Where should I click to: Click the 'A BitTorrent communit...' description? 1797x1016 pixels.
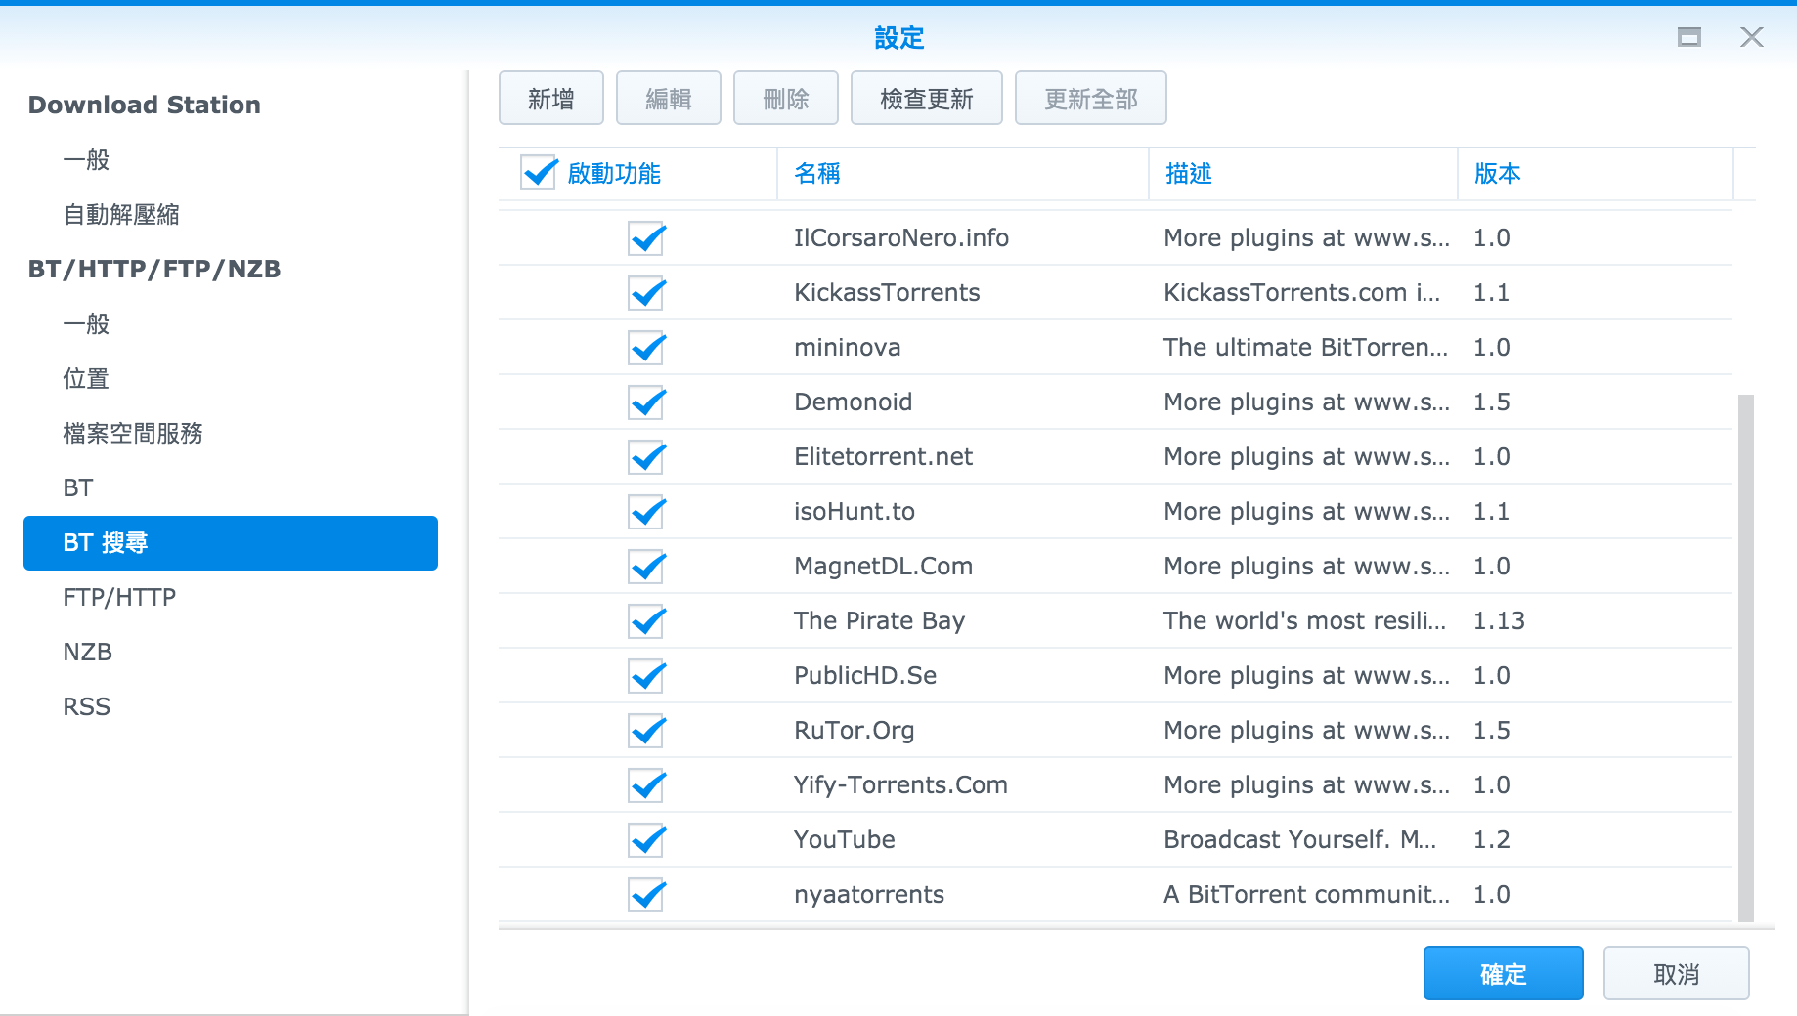pos(1306,895)
